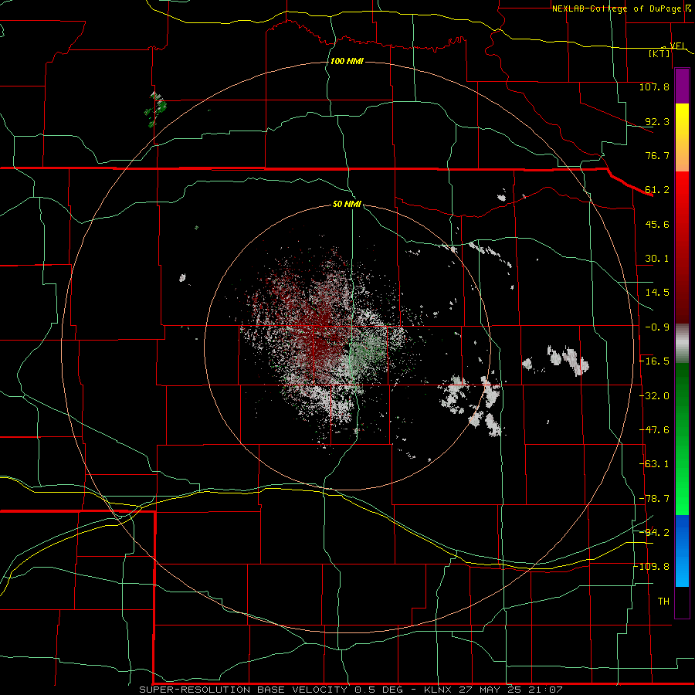This screenshot has width=695, height=695.
Task: Click the 50 NMI range ring label
Action: point(347,204)
